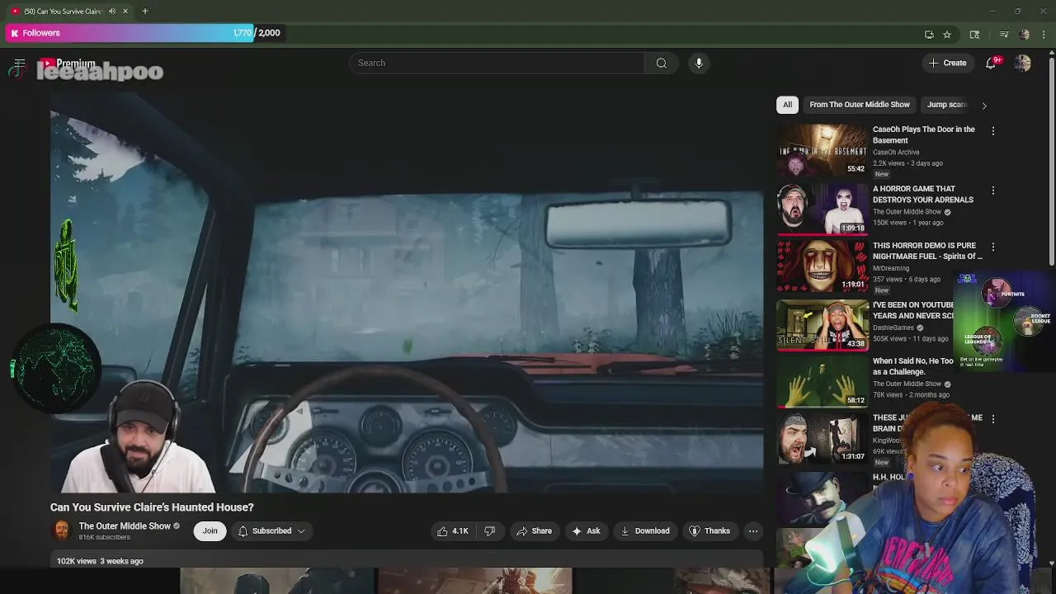Open options for CaseOh Plays The Door video

[993, 131]
